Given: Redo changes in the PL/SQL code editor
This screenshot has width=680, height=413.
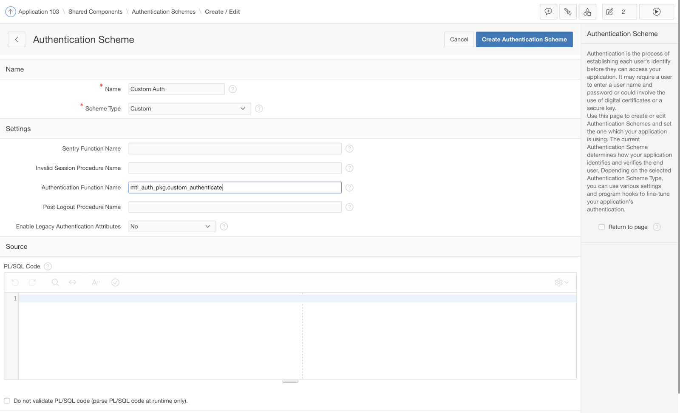Looking at the screenshot, I should (x=32, y=282).
